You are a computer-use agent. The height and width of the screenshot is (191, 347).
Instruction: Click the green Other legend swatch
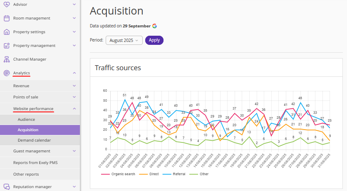click(195, 174)
